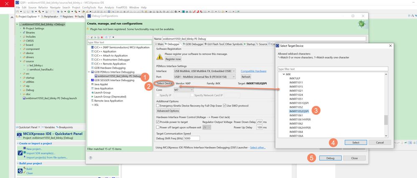Expand the Binaries folder

[x=20, y=32]
